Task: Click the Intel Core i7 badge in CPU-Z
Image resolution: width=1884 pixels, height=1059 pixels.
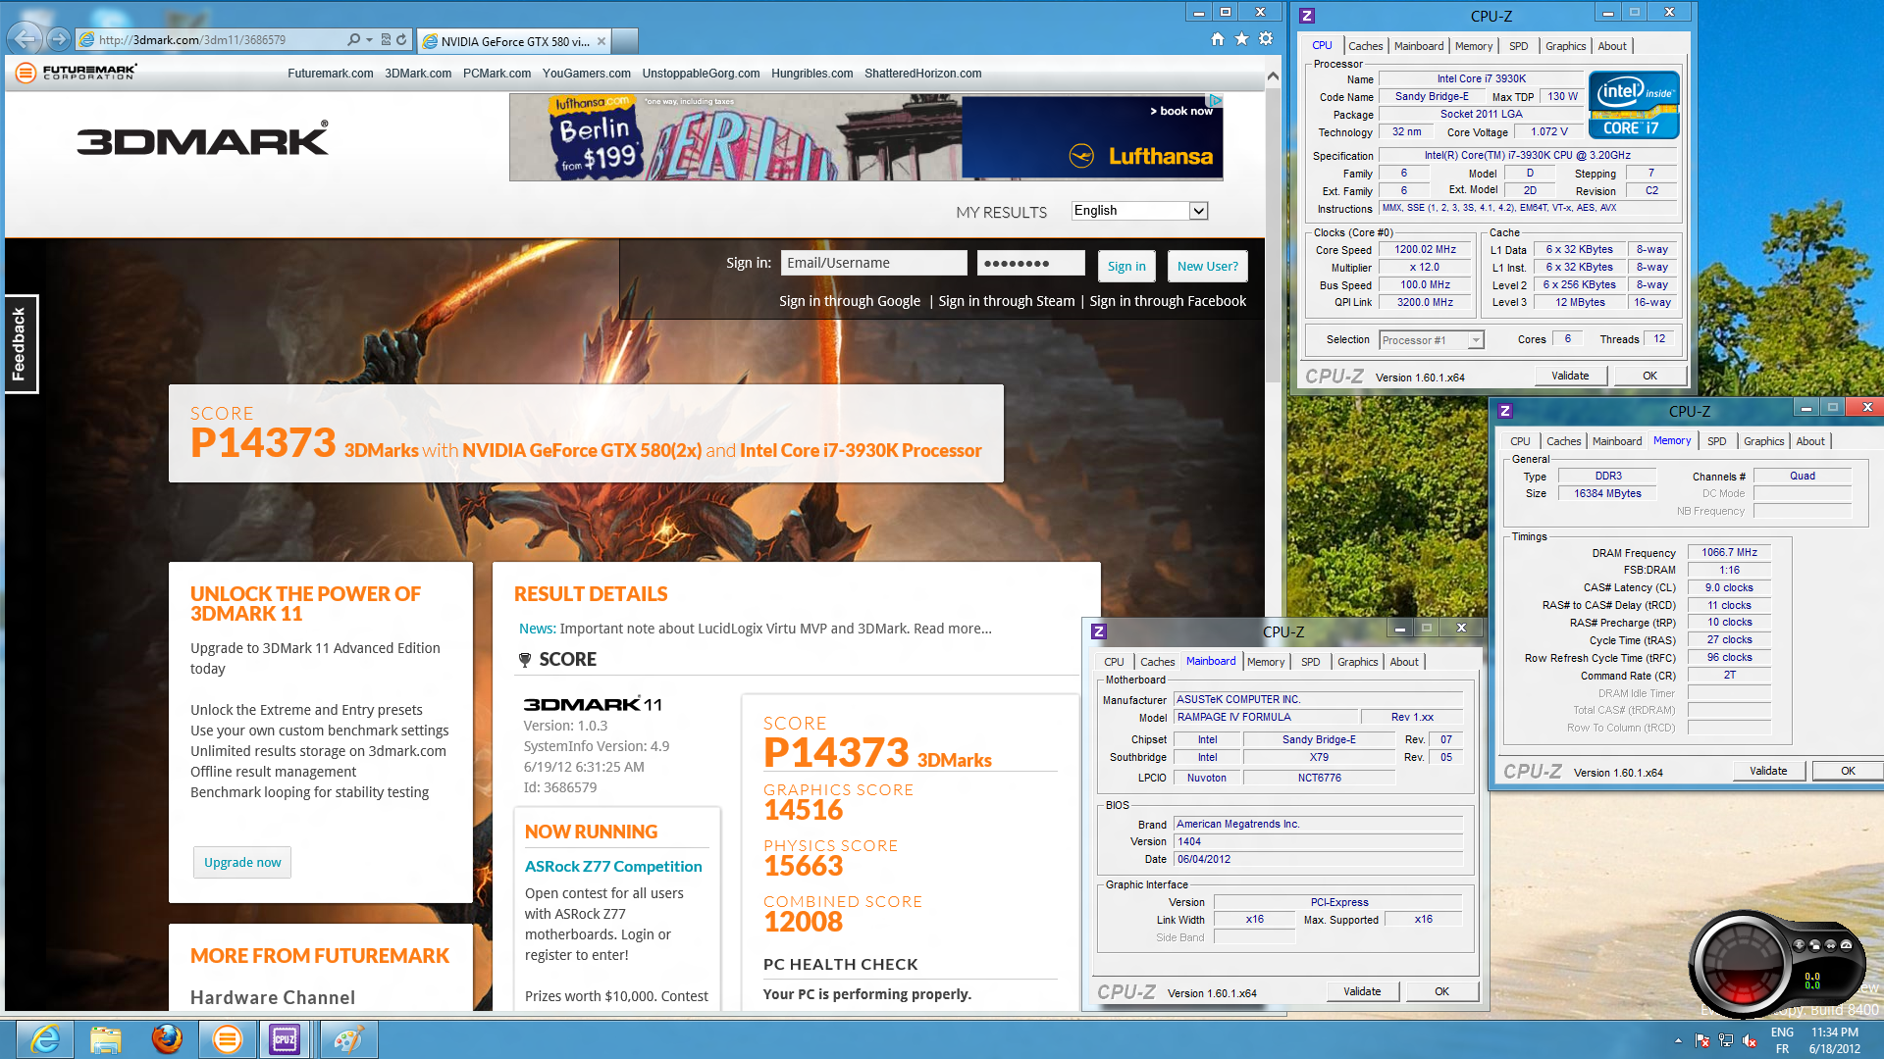Action: (x=1634, y=105)
